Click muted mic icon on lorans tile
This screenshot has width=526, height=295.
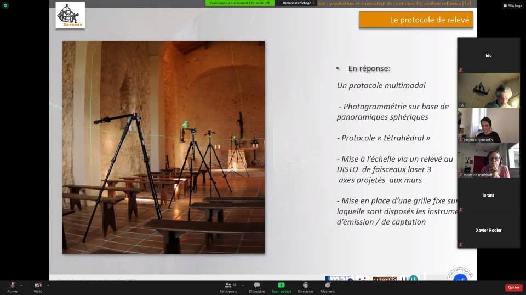coord(461,210)
